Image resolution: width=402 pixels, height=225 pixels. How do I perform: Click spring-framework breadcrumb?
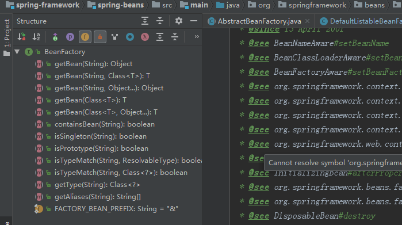(48, 5)
